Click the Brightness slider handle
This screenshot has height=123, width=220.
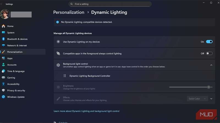pos(209,87)
